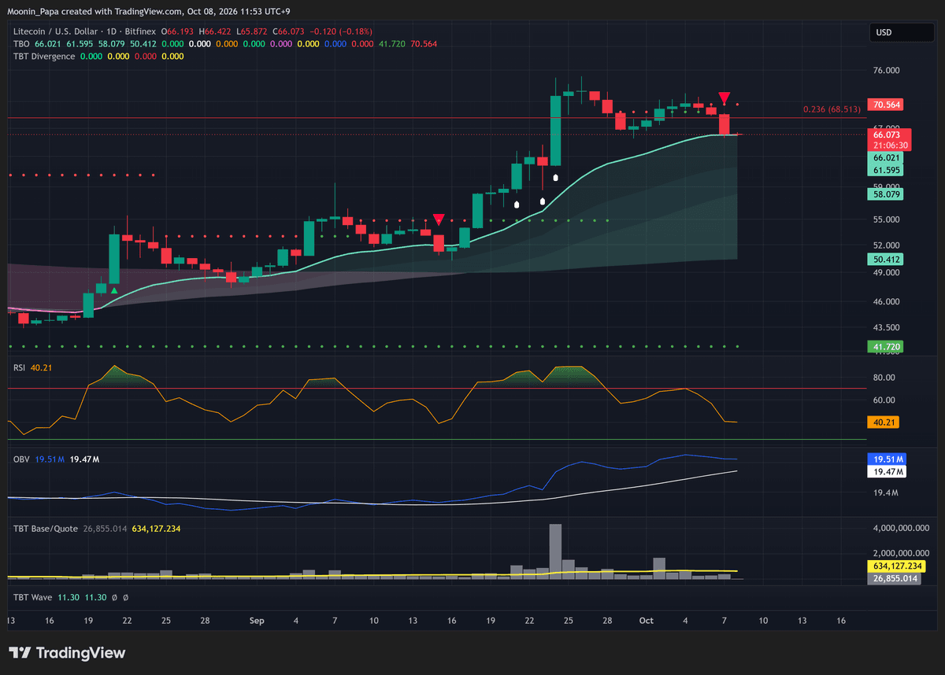
Task: Select the TBT Divergence indicator legend
Action: (x=44, y=57)
